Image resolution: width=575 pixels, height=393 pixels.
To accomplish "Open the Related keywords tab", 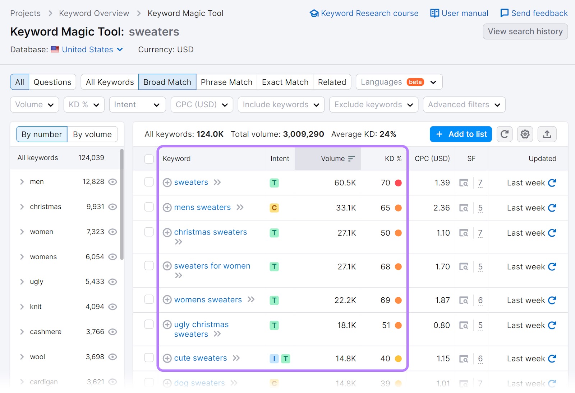I will [x=332, y=82].
